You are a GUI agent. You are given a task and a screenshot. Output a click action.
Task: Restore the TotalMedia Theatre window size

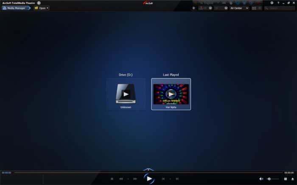[x=289, y=3]
